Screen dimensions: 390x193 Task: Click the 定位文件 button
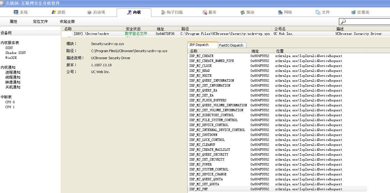pos(41,22)
